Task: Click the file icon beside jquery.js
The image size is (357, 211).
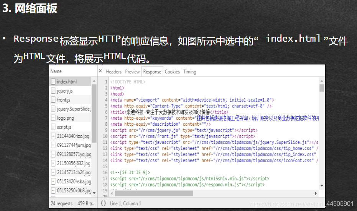Action: 53,91
